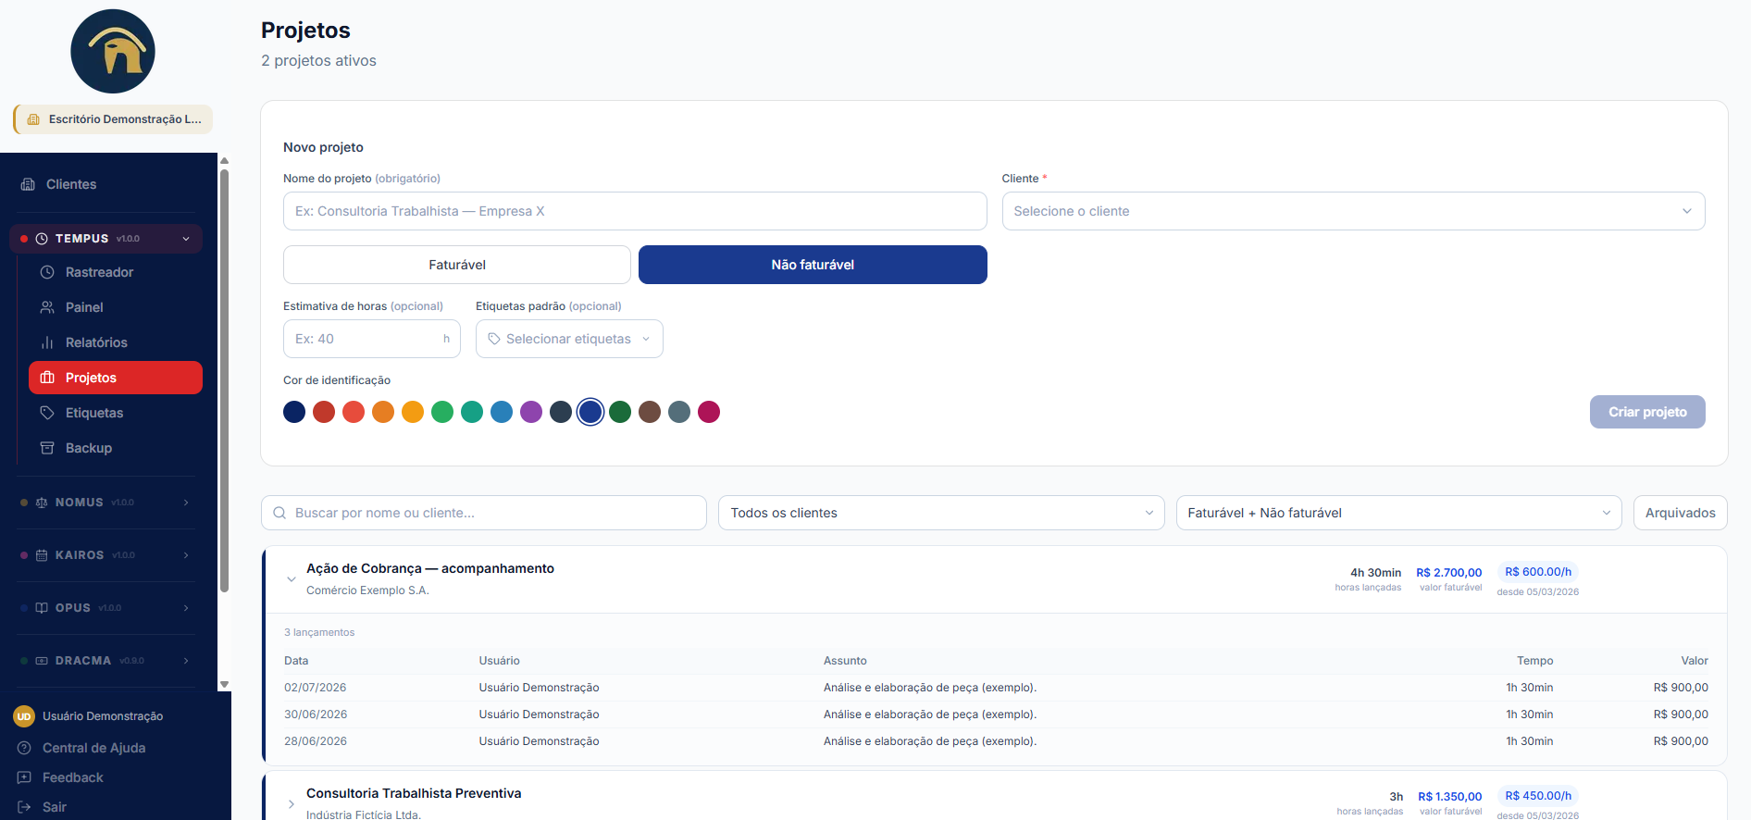Open the Etiquetas tag icon
This screenshot has width=1751, height=820.
47,413
